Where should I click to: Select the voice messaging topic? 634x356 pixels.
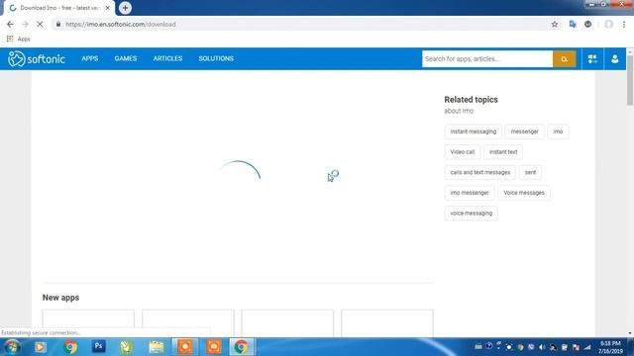pos(472,214)
